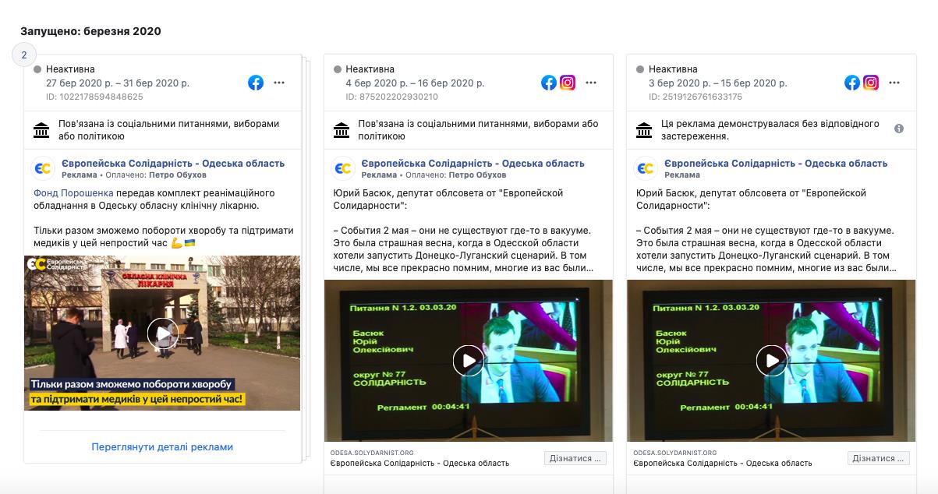
Task: Open 'Фонд Порошенка' link in first ad
Action: coord(73,192)
